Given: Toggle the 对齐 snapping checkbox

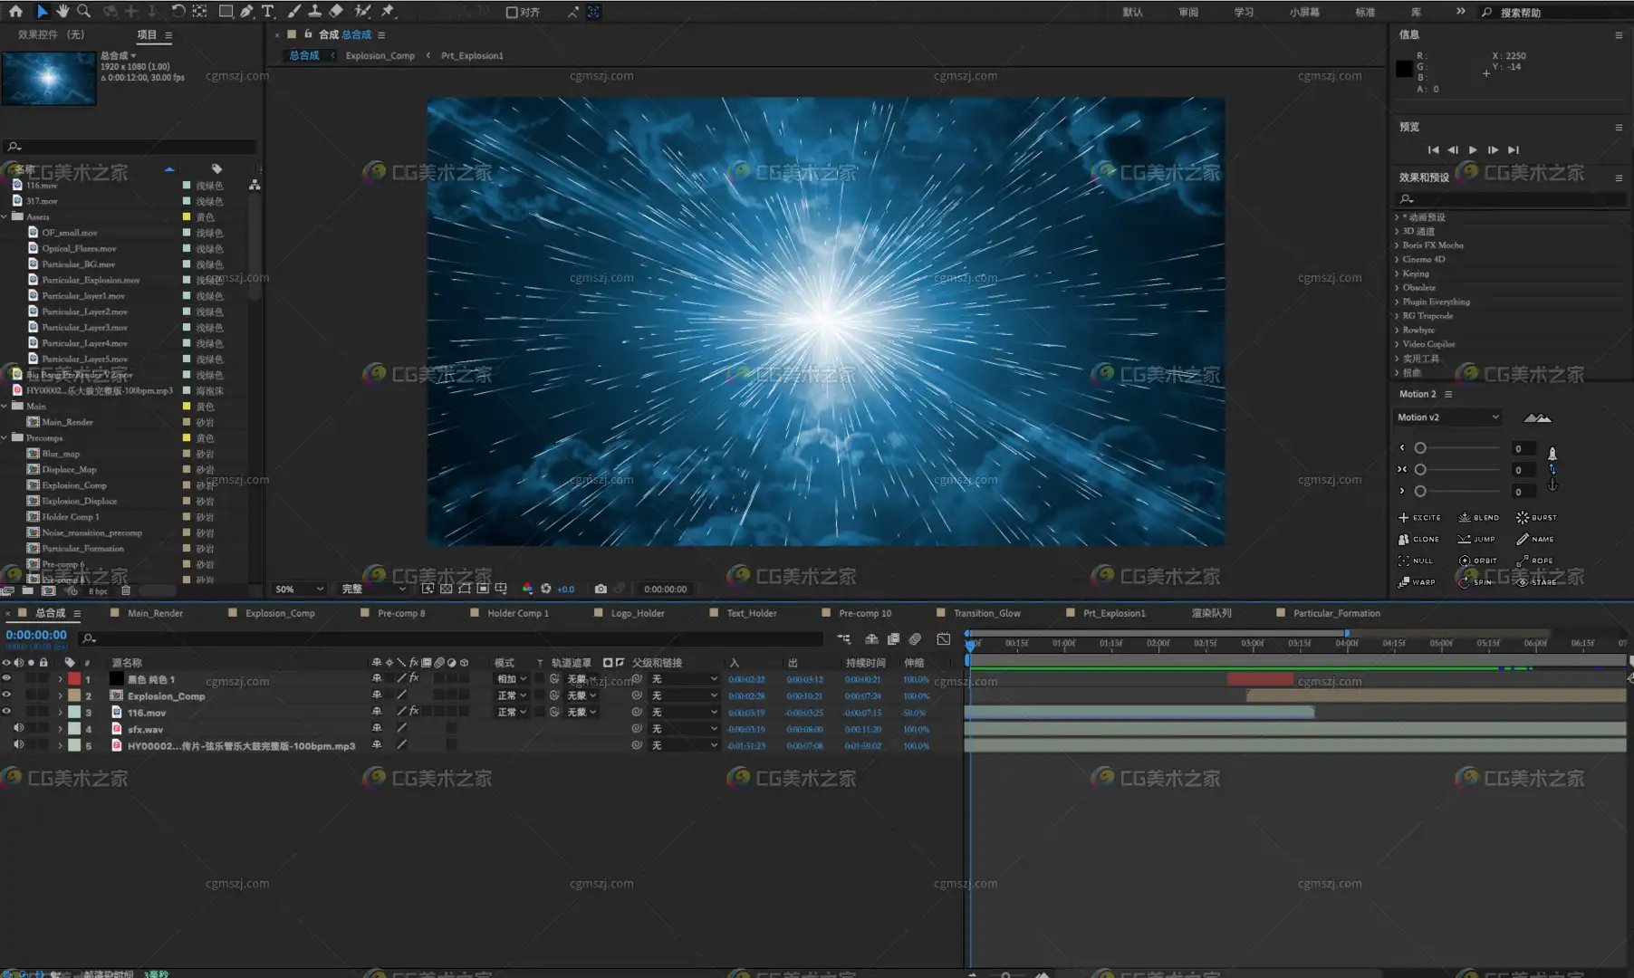Looking at the screenshot, I should coord(512,12).
